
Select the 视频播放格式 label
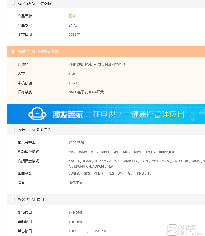(x=28, y=152)
